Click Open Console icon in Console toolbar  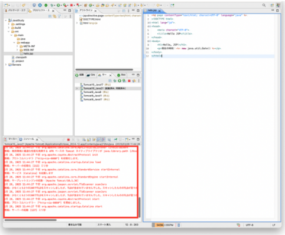[127, 140]
